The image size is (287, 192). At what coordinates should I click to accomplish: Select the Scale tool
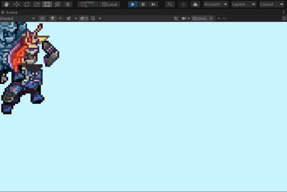point(37,4)
